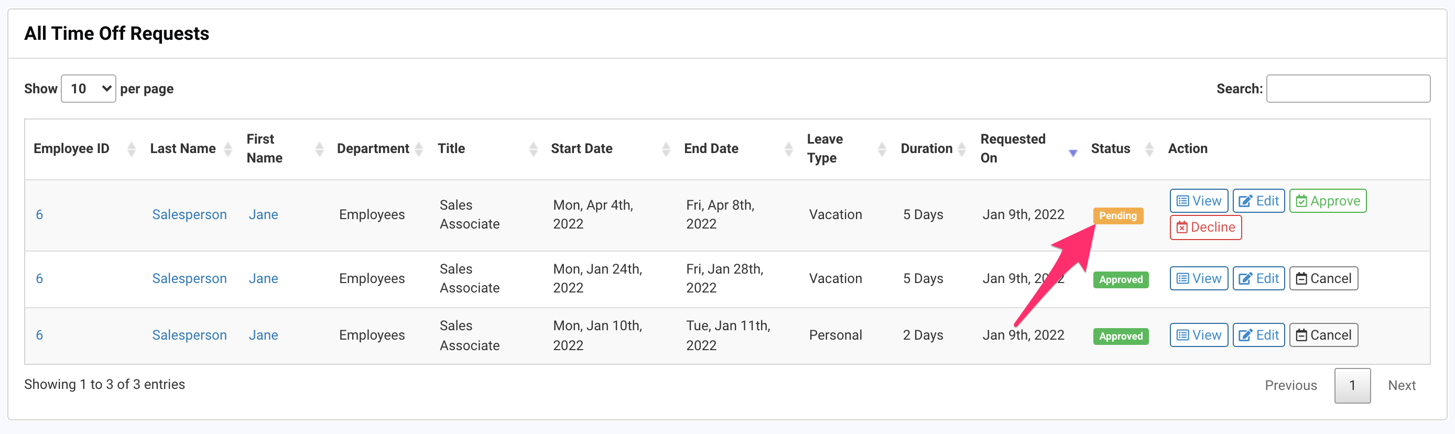Open the Salesperson employee profile link
This screenshot has height=434, width=1455.
[189, 214]
